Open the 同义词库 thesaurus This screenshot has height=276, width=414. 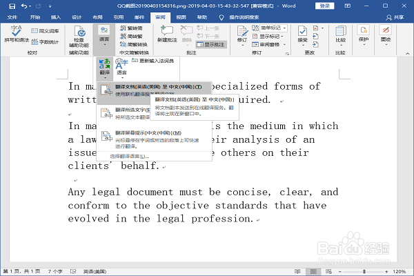[x=45, y=31]
